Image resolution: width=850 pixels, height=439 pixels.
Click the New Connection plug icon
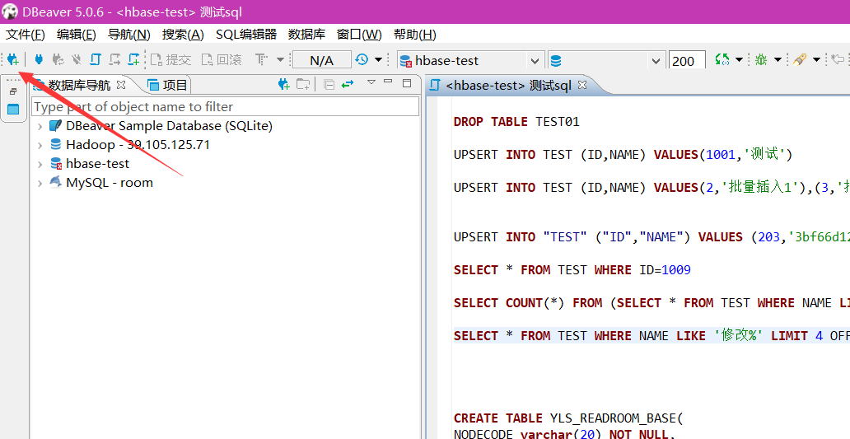(x=12, y=60)
